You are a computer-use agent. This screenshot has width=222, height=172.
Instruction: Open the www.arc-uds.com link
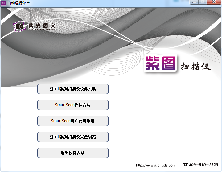click(x=156, y=165)
